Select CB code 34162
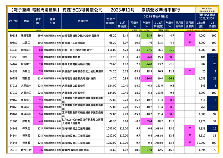 (x=13, y=64)
